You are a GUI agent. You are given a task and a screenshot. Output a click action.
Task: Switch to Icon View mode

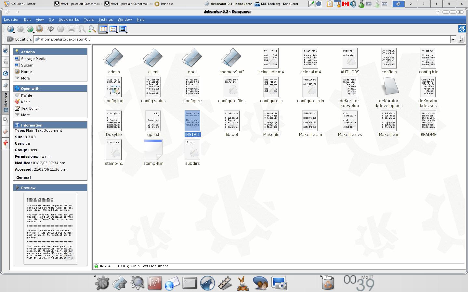(103, 29)
